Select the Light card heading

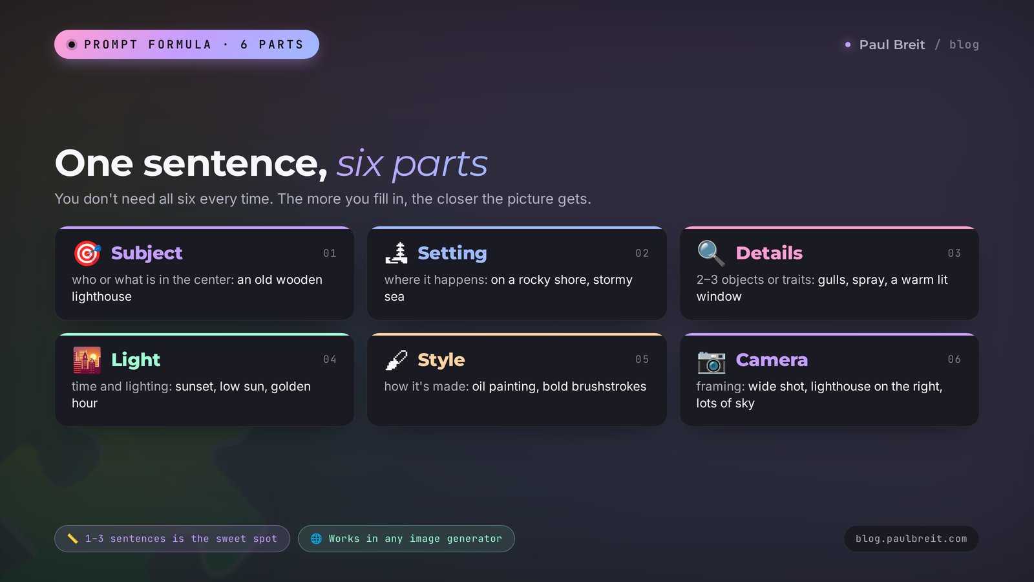[136, 360]
